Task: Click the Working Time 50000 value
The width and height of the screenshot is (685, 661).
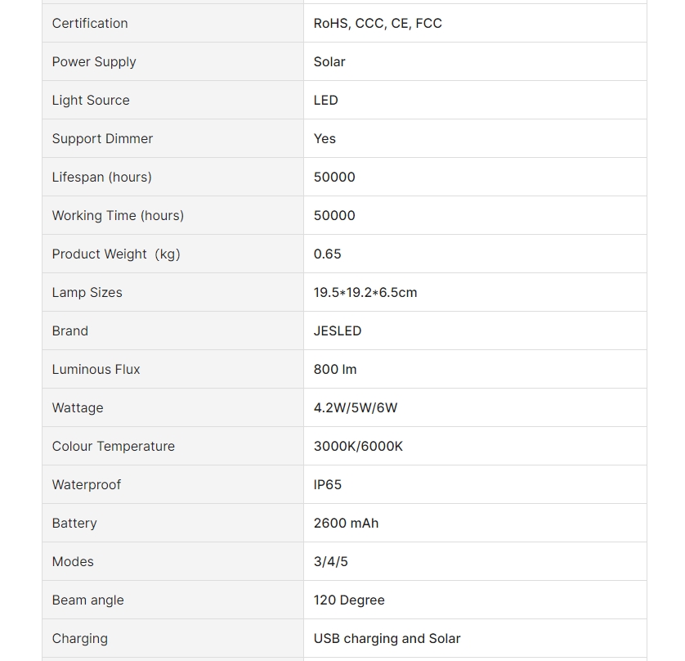Action: [x=334, y=215]
